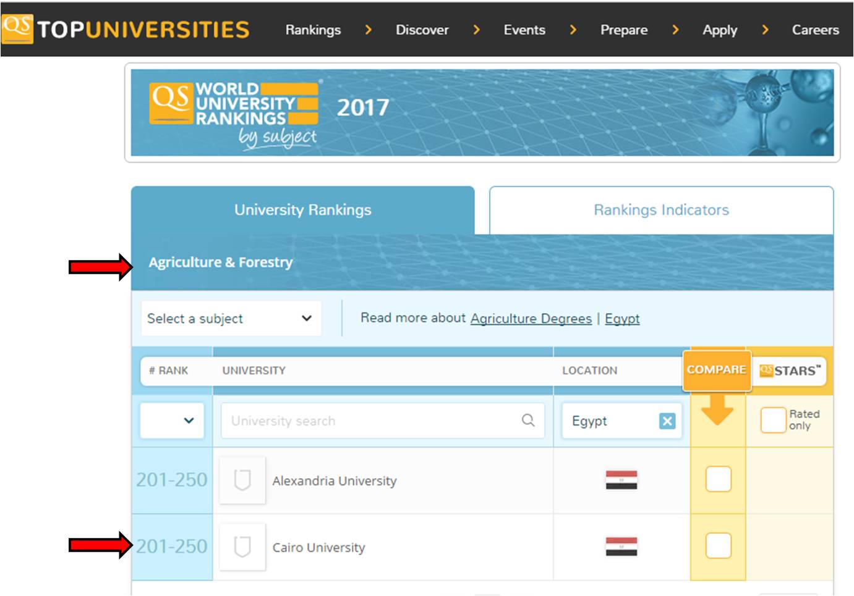Viewport: 854px width, 596px height.
Task: Open the Apply menu
Action: 720,30
